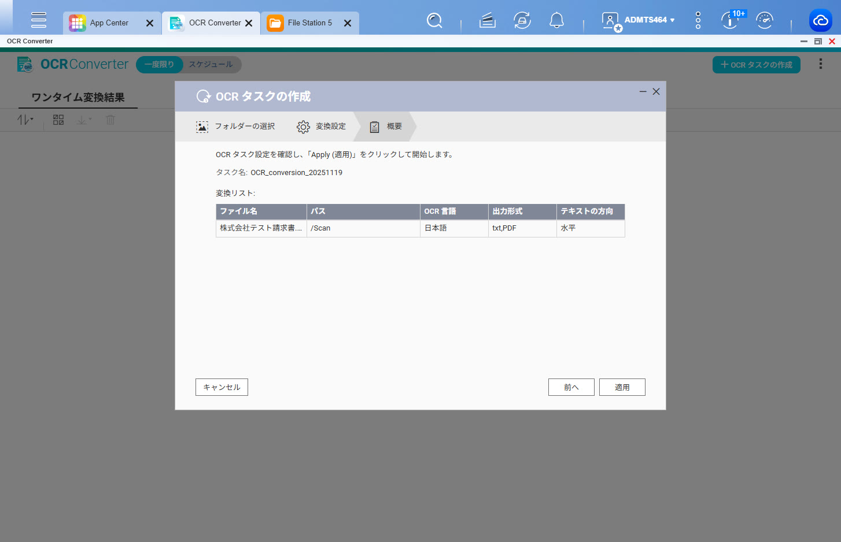Open the QTS main menu hamburger icon

coord(39,20)
